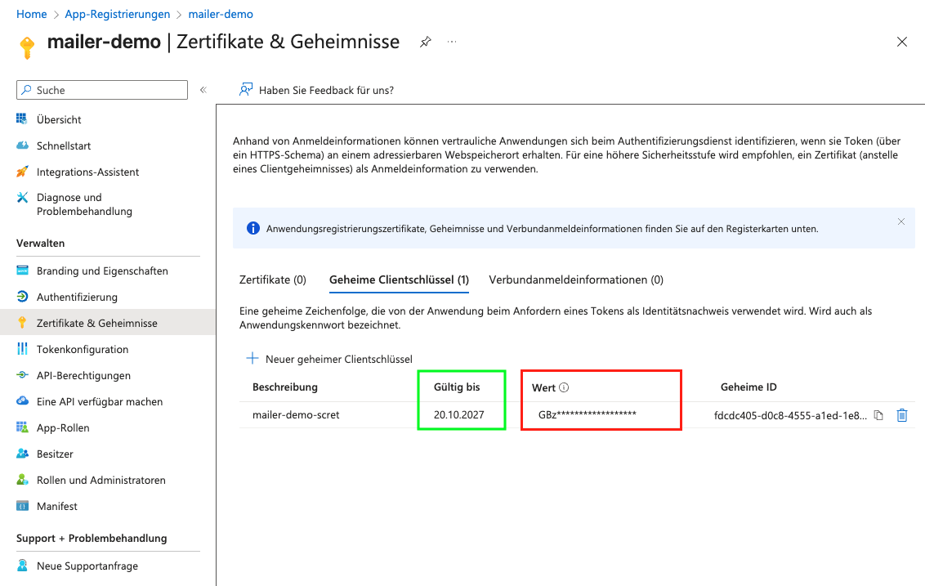Pin the Zertifikate & Geheimnisse page
Image resolution: width=925 pixels, height=586 pixels.
[425, 41]
